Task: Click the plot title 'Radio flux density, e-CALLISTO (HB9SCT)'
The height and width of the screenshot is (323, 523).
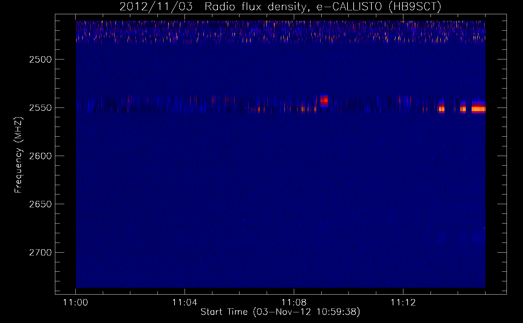Action: (323, 6)
